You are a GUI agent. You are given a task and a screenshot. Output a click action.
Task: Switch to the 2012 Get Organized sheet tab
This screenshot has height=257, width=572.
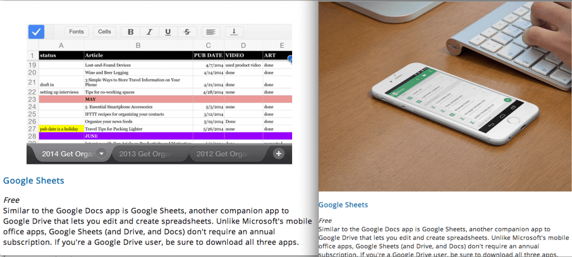pos(227,154)
